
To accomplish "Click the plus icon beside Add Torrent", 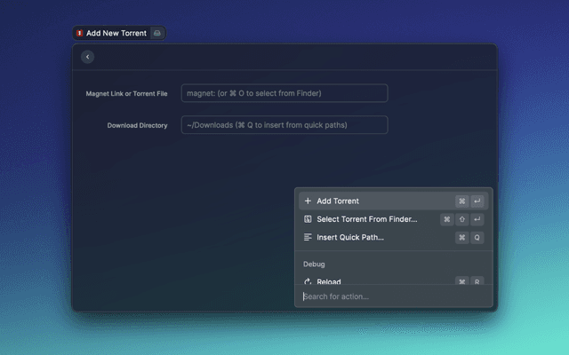I will [x=308, y=201].
